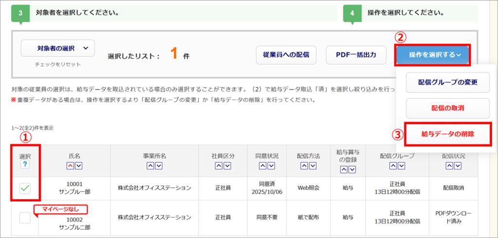Sort 氏名 column descending
Image resolution: width=498 pixels, height=238 pixels.
(79, 166)
